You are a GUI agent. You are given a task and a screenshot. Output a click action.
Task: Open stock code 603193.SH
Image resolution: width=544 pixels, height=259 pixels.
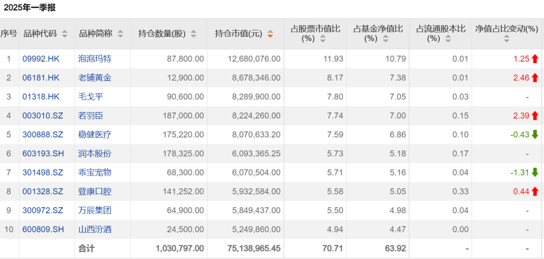43,153
